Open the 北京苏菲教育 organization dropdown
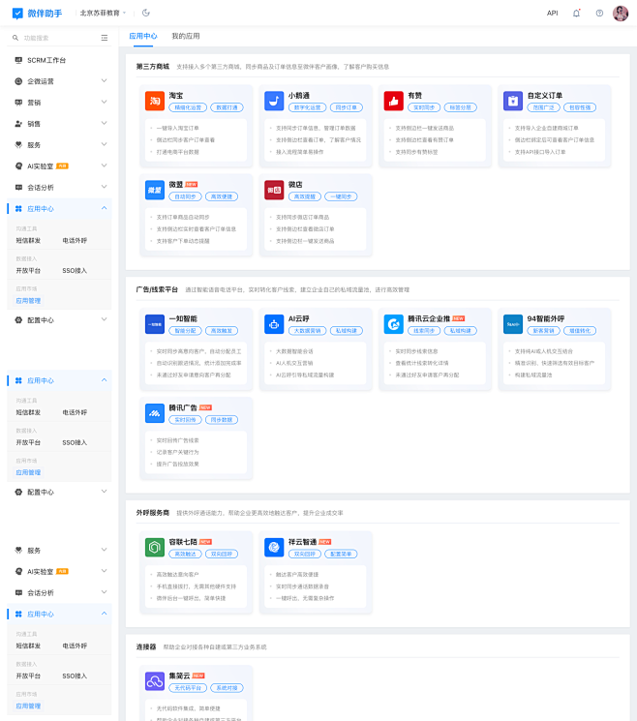The width and height of the screenshot is (637, 721). [x=103, y=13]
